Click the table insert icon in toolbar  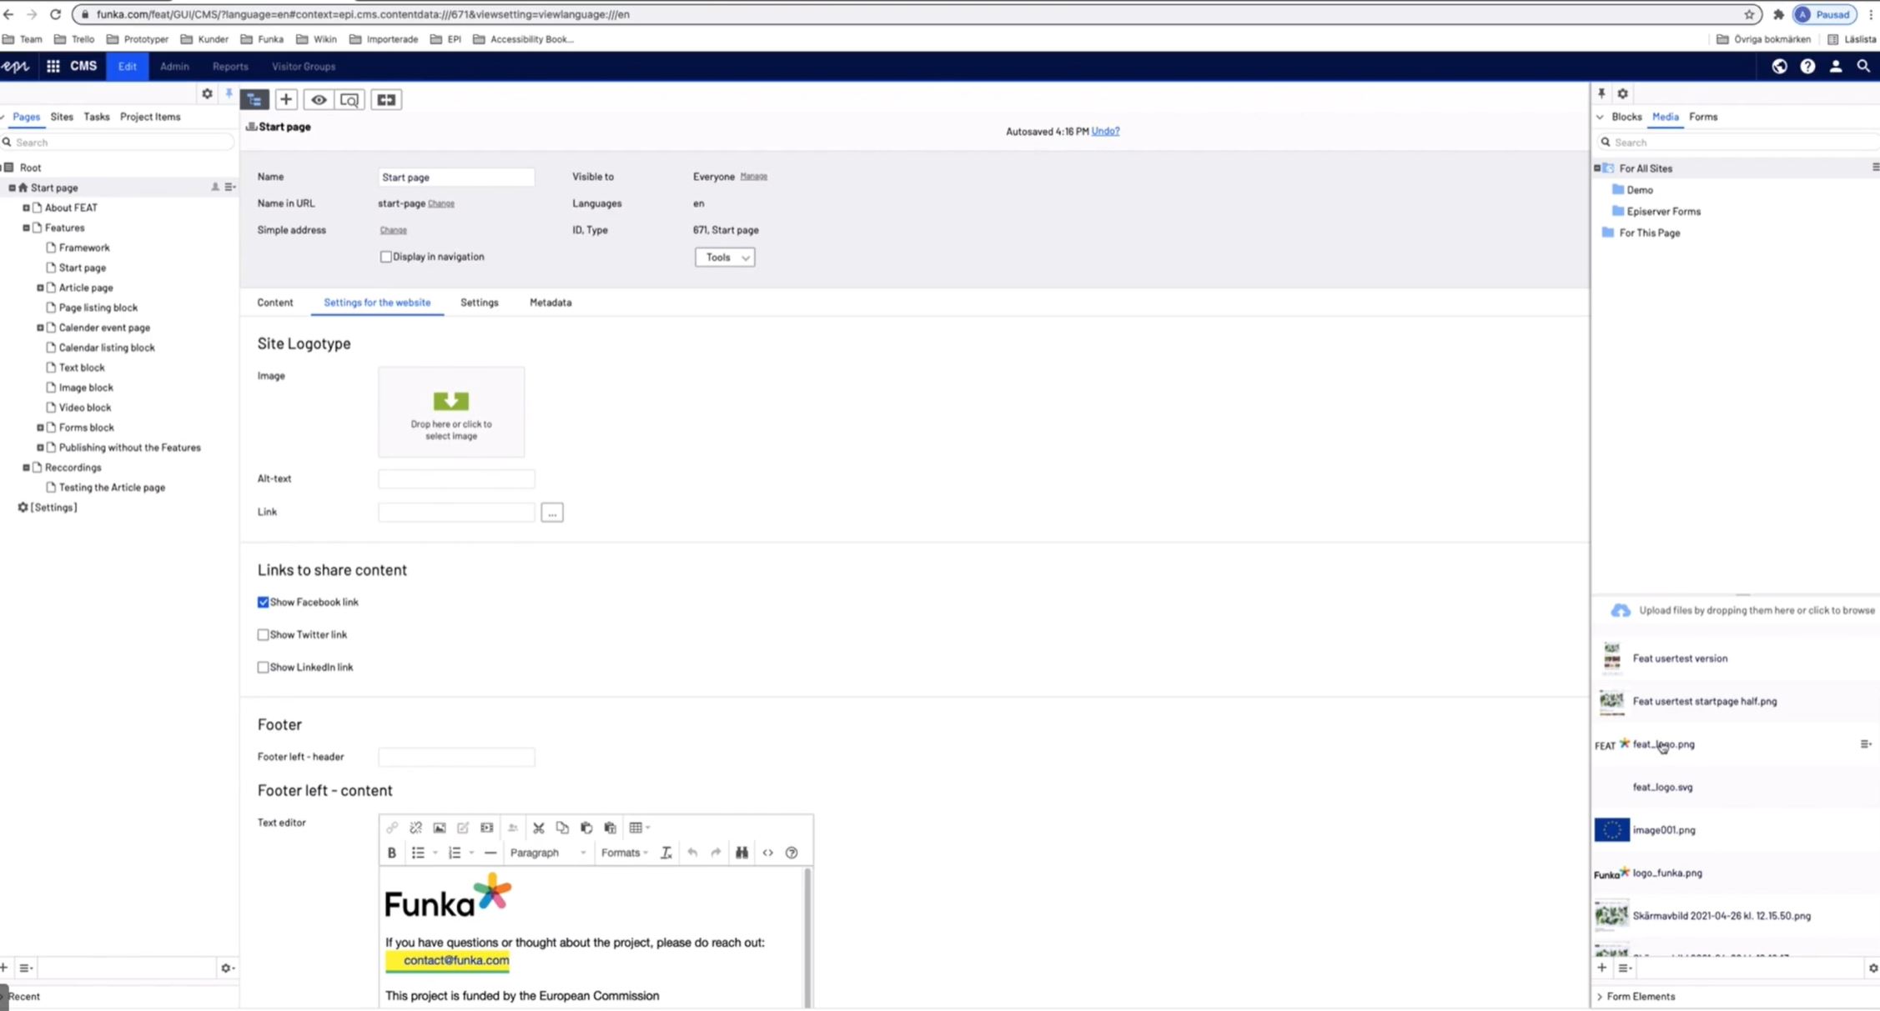coord(636,828)
